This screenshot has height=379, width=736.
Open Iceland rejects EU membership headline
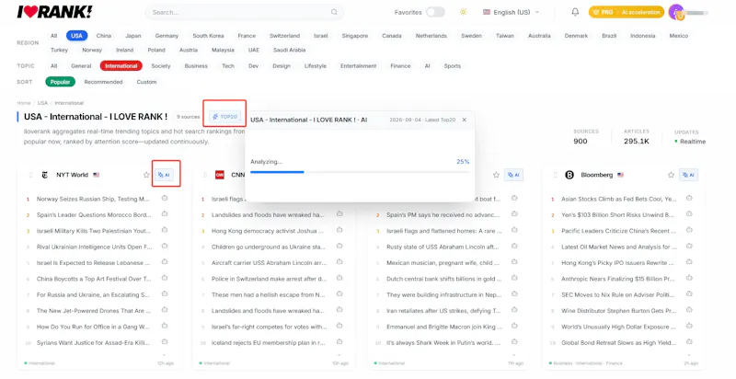(x=268, y=342)
